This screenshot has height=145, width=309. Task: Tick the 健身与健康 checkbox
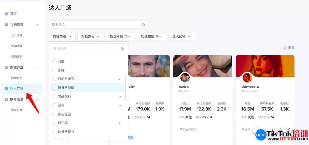coord(55,88)
